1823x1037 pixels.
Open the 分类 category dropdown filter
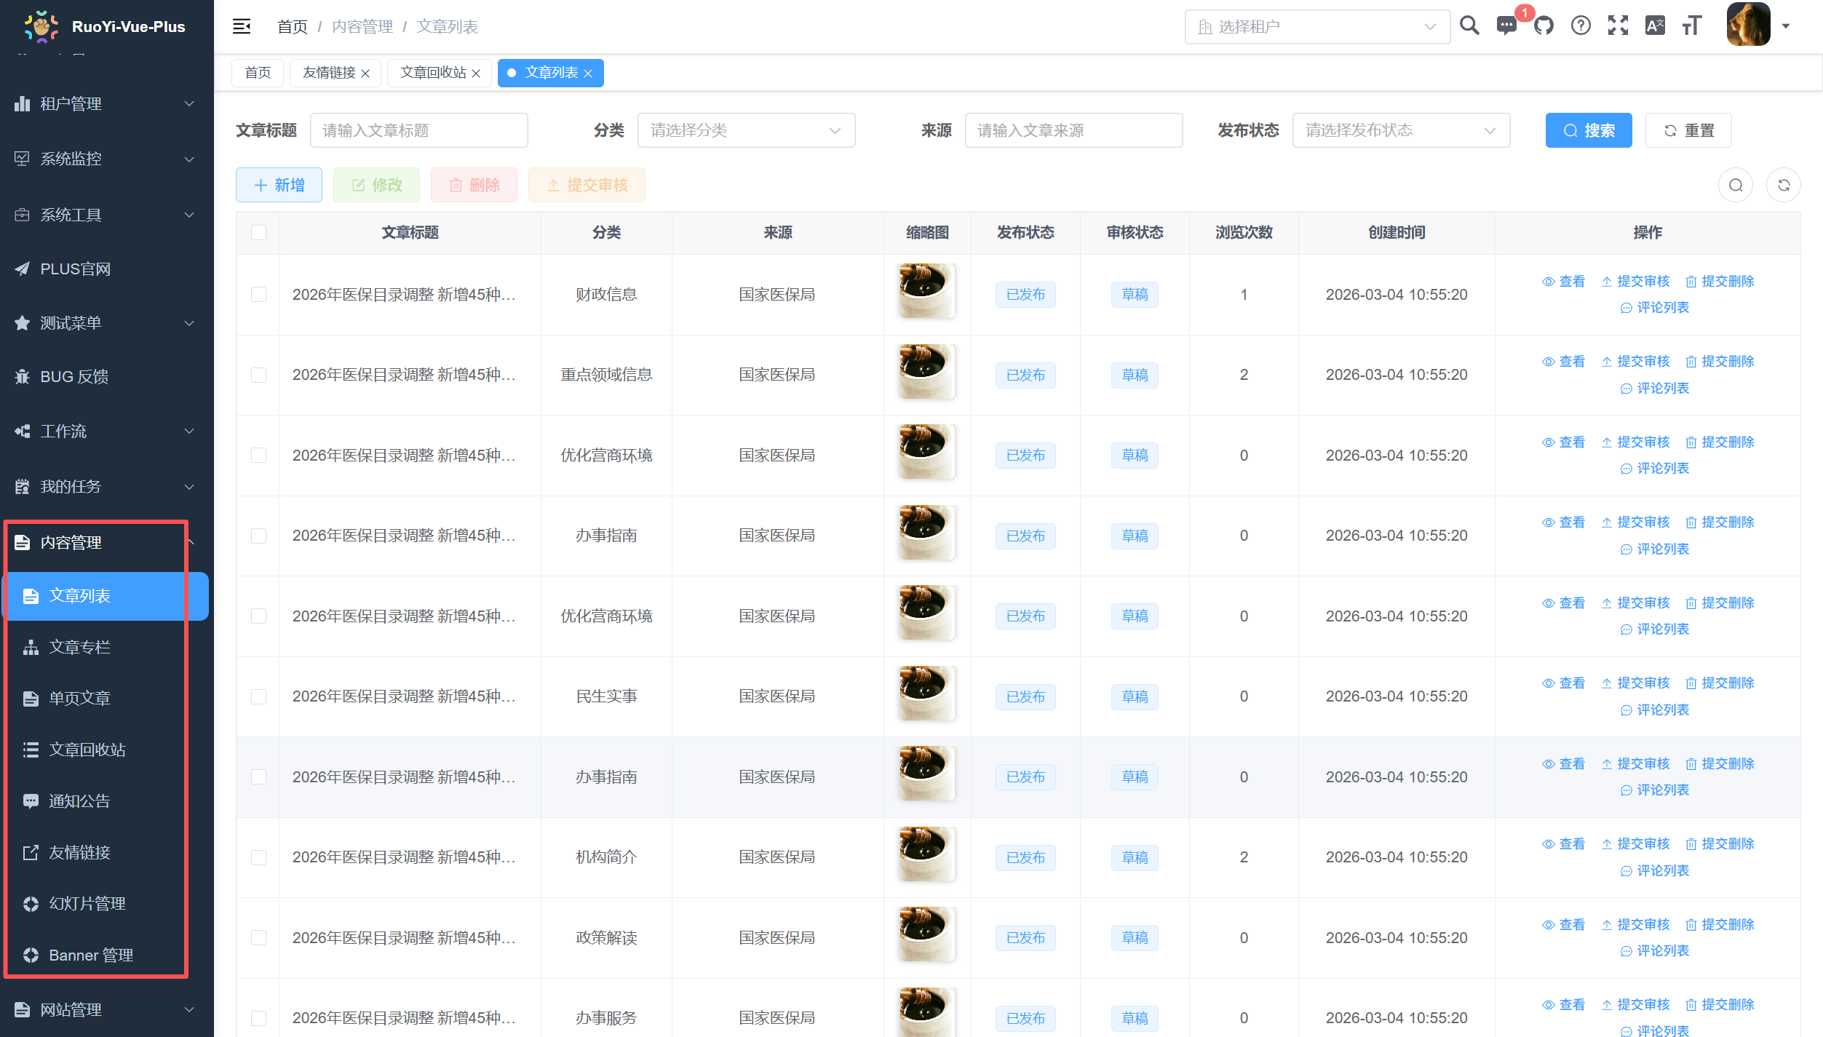pos(746,130)
